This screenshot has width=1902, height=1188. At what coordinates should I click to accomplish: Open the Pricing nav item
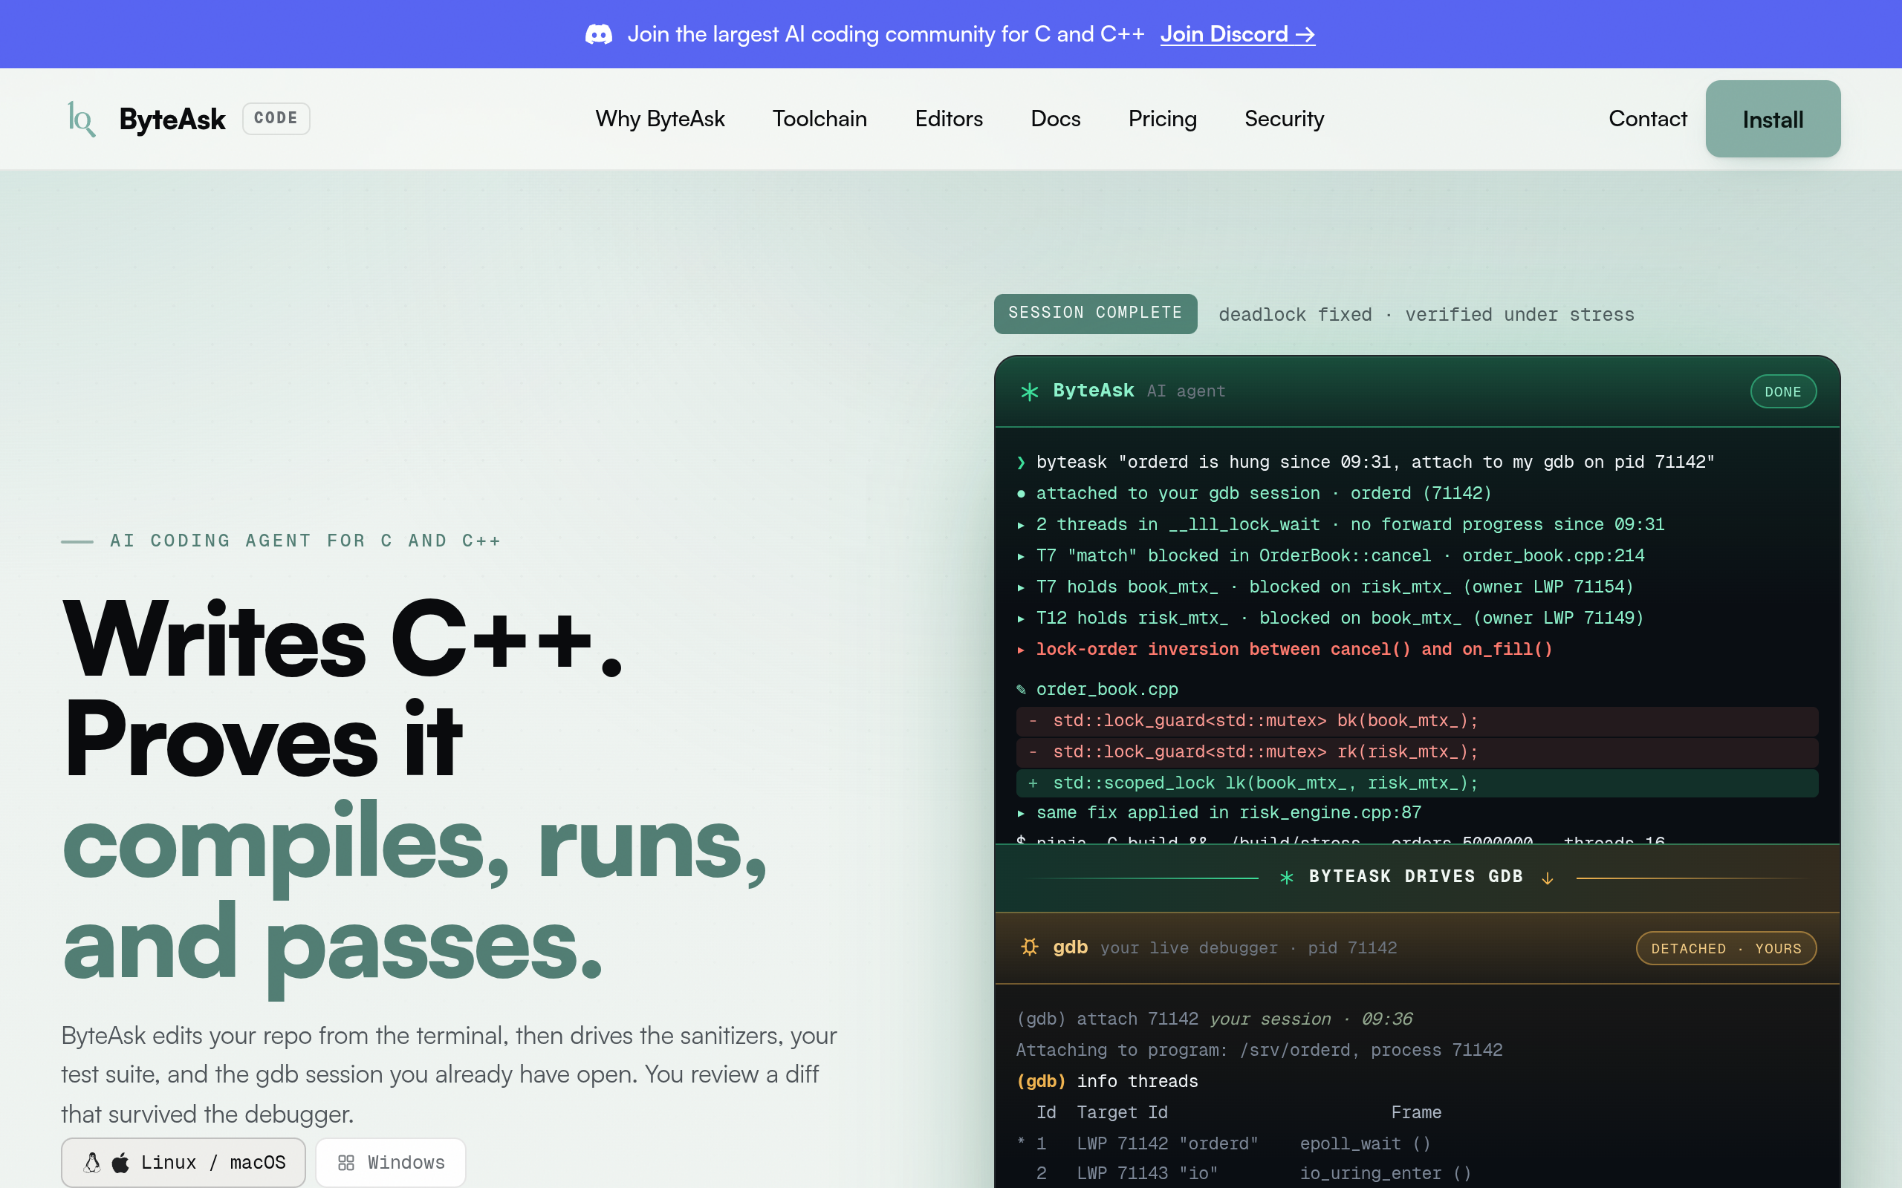[x=1163, y=119]
